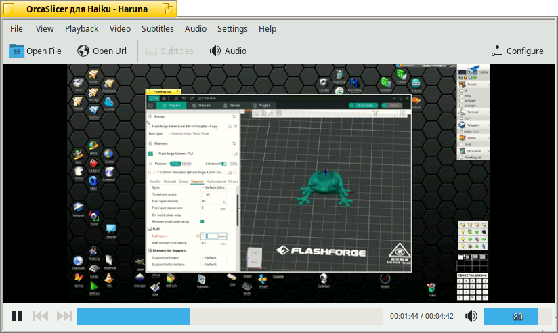Open the Settings menu

click(232, 29)
